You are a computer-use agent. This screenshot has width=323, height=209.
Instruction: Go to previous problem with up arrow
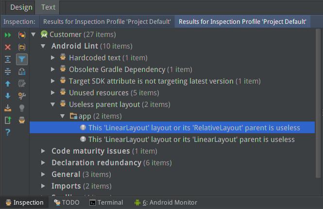pos(8,84)
